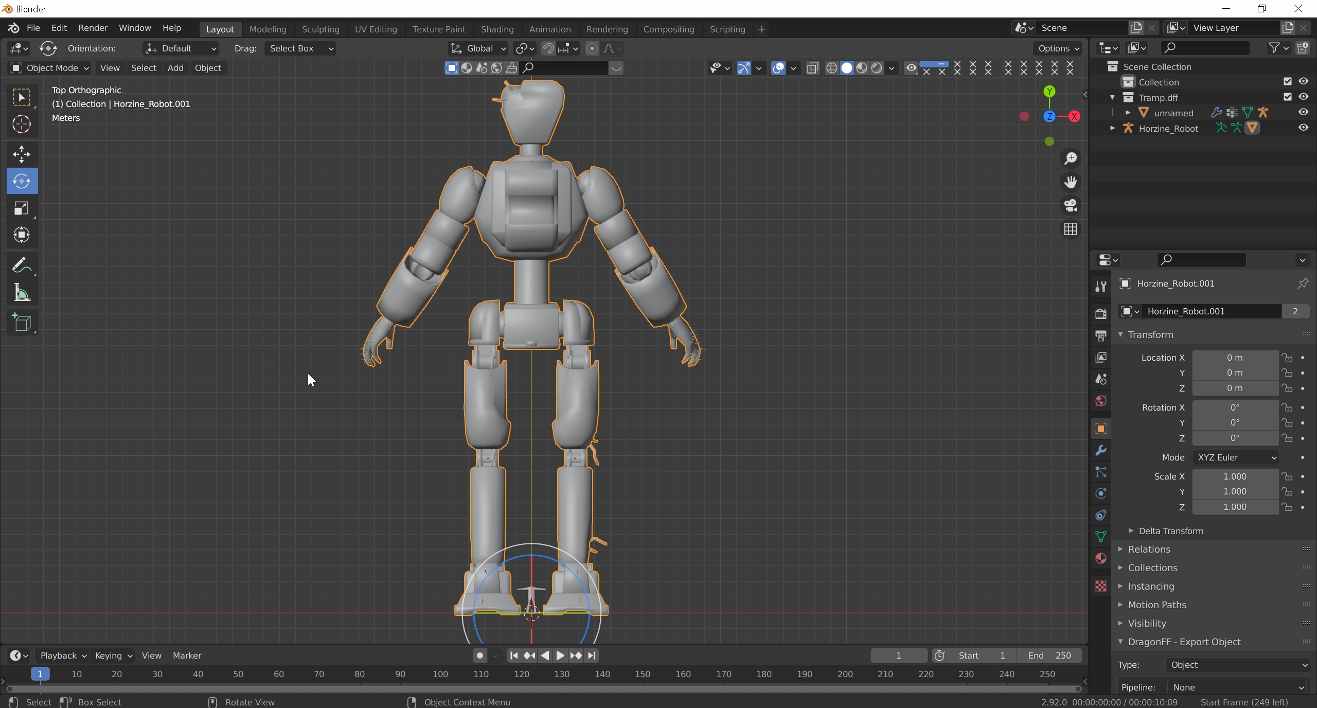
Task: Open the Modifier properties tab
Action: click(x=1100, y=451)
